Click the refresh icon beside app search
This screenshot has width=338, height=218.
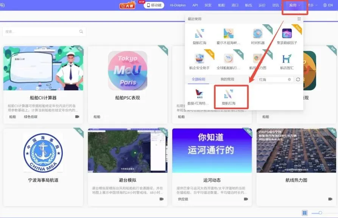(x=298, y=80)
